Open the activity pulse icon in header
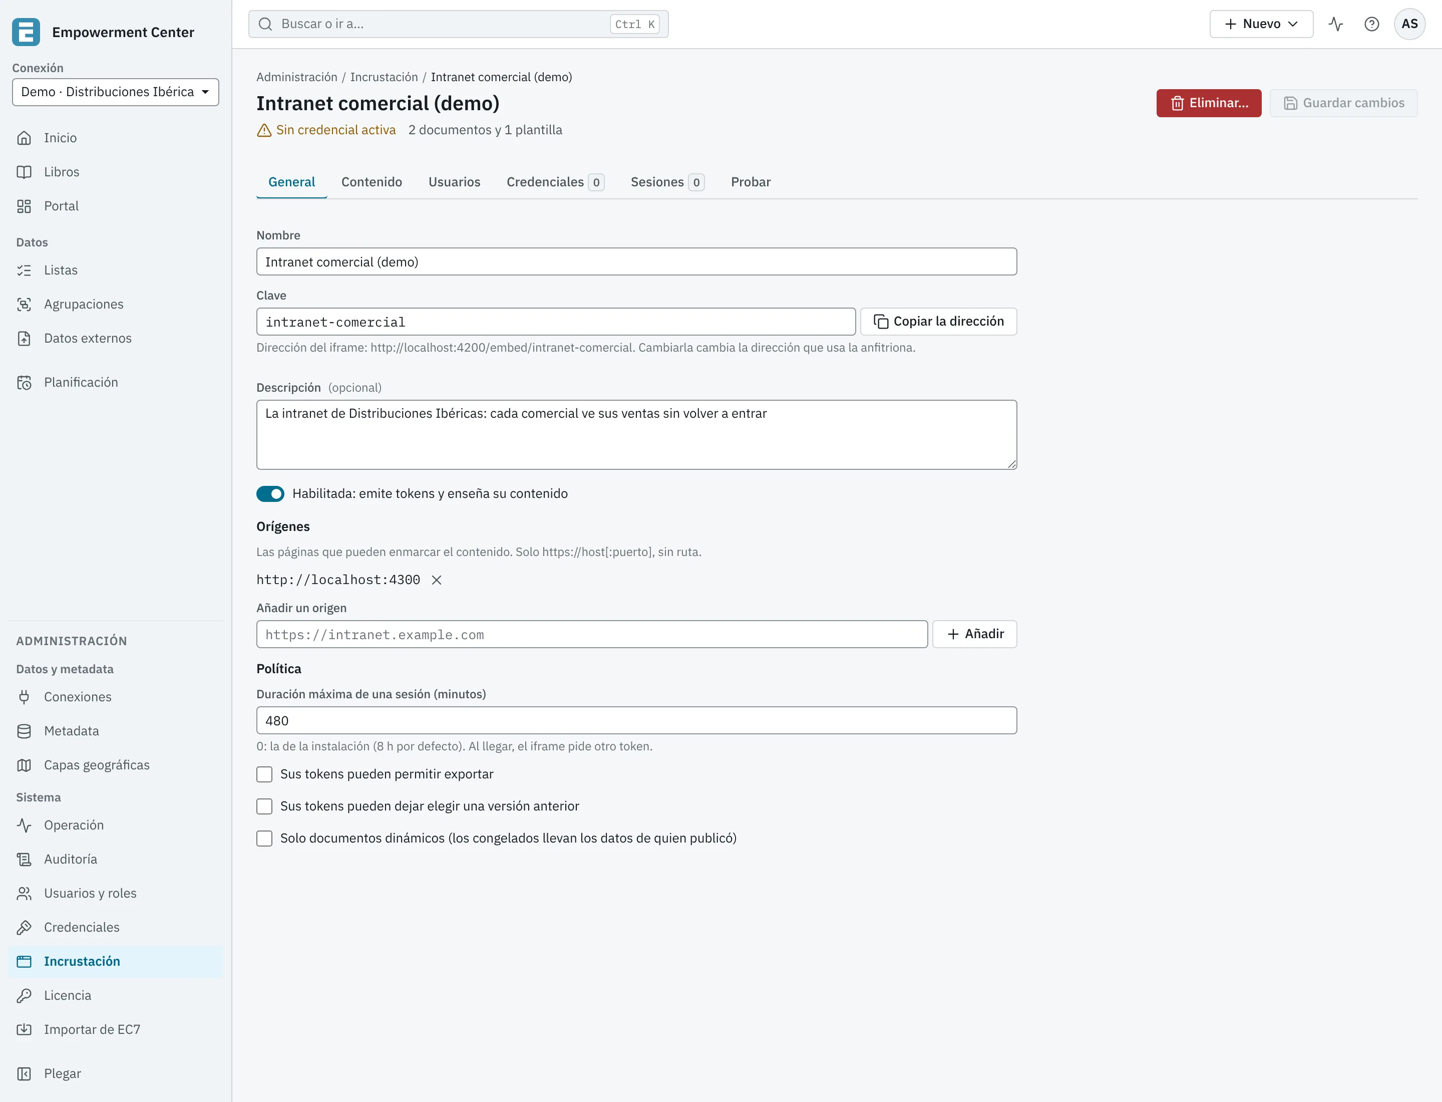 1336,24
